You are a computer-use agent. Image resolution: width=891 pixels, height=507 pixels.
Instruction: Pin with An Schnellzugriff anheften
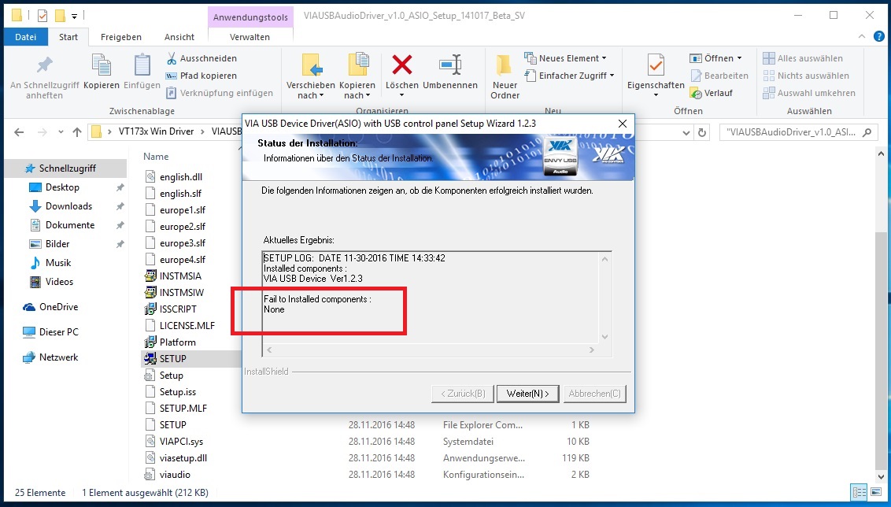pos(44,76)
